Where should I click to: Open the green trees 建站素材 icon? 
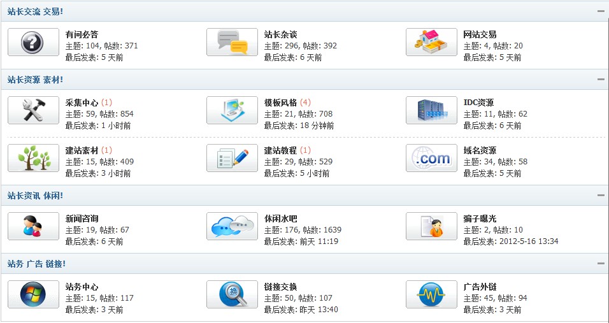(x=33, y=159)
